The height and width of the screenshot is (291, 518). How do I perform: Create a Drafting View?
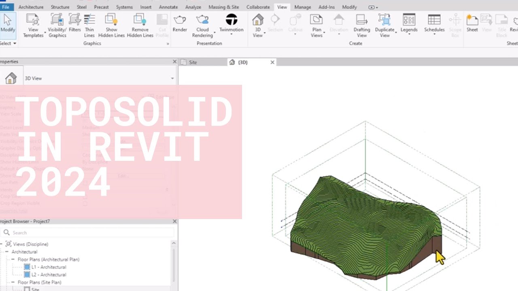click(x=361, y=25)
